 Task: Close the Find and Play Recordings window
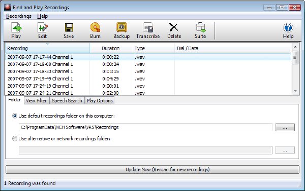(x=295, y=8)
